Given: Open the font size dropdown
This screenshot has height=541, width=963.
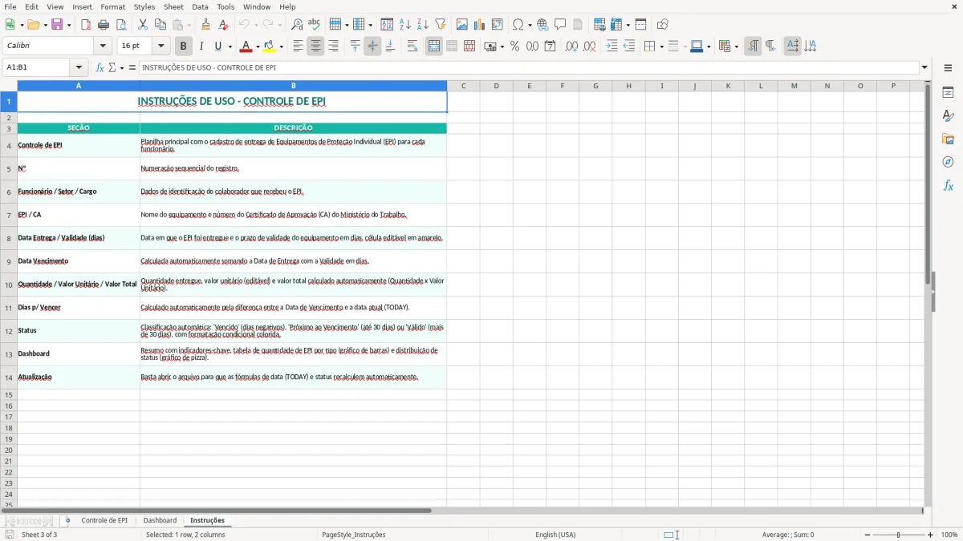Looking at the screenshot, I should point(161,46).
